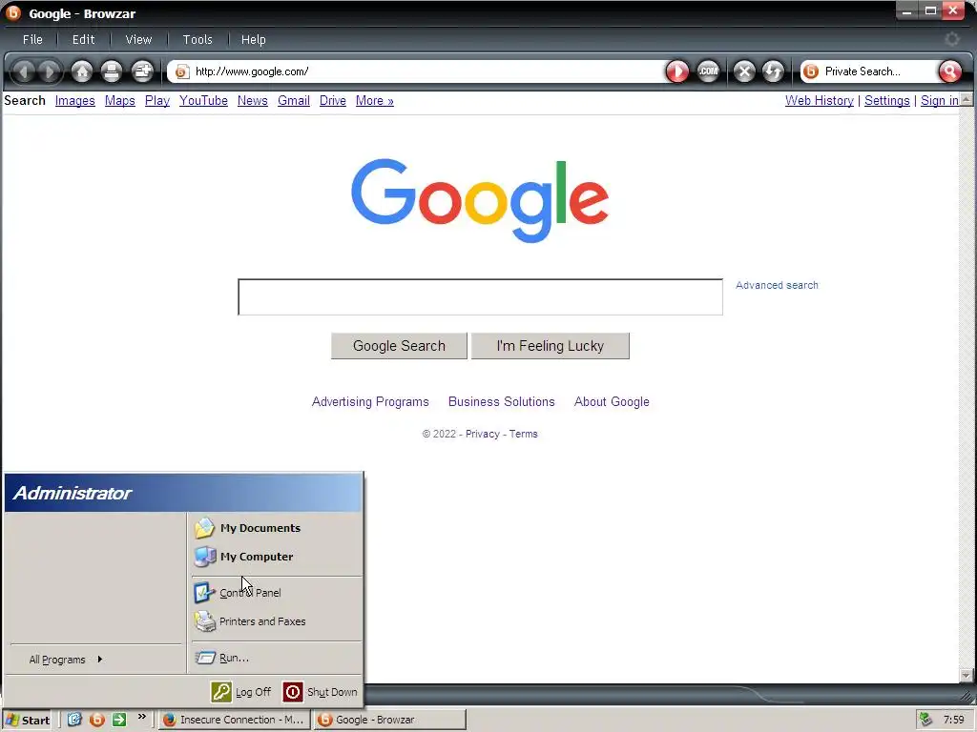Click the Browzar settings gear icon

pyautogui.click(x=952, y=39)
